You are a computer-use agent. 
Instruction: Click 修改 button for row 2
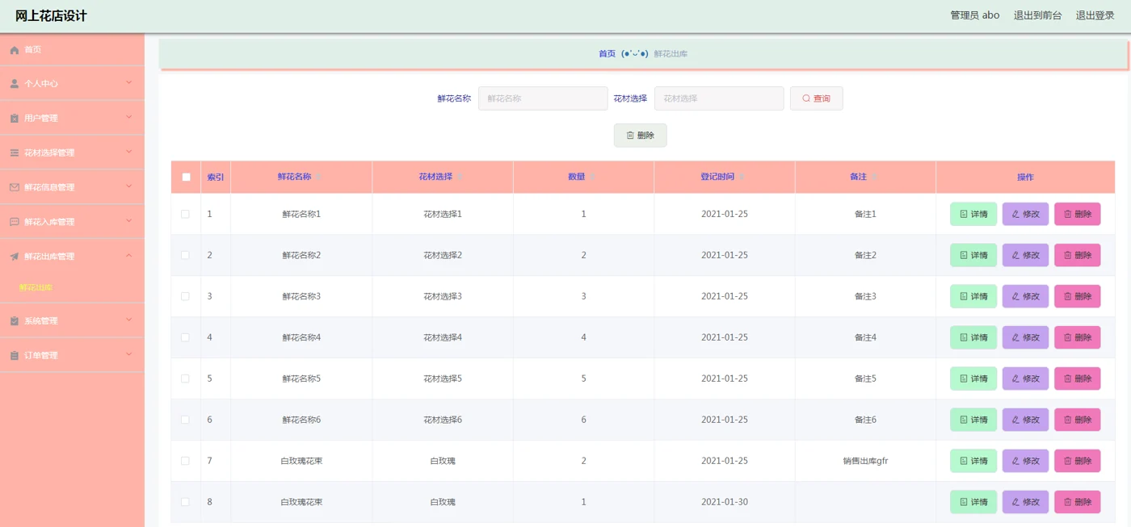pos(1025,255)
